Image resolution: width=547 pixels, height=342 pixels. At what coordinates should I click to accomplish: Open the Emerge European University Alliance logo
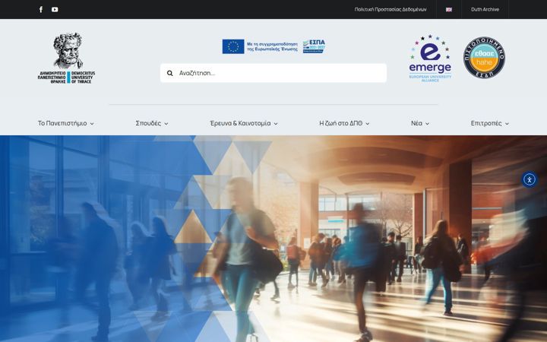(x=430, y=59)
